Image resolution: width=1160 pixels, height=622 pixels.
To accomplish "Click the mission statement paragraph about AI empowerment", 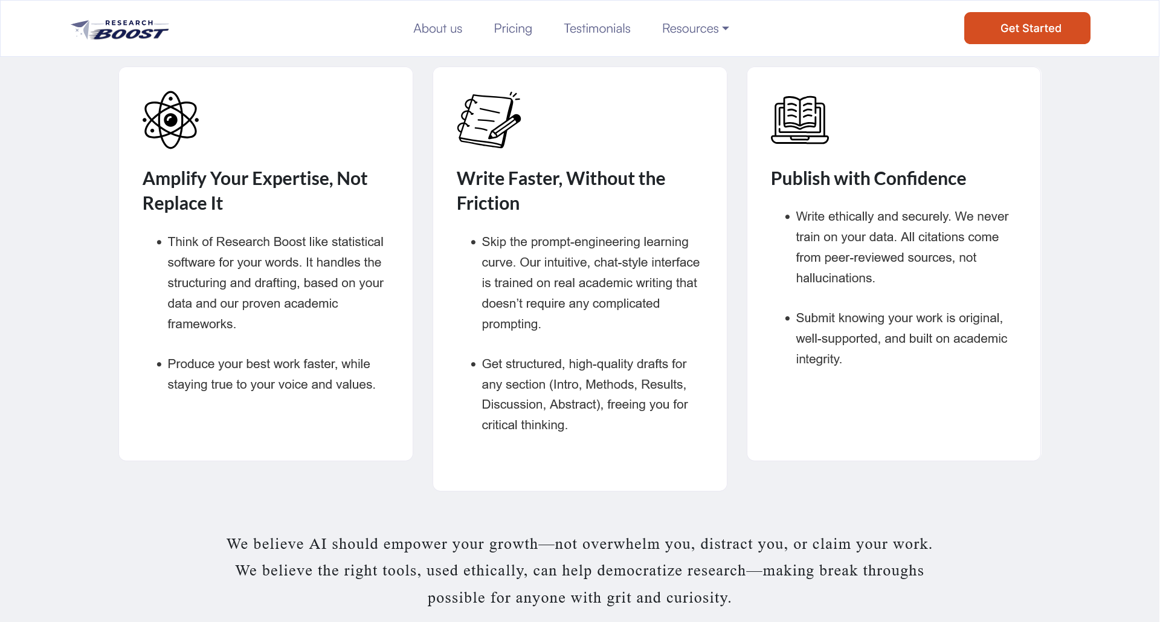I will [x=579, y=570].
